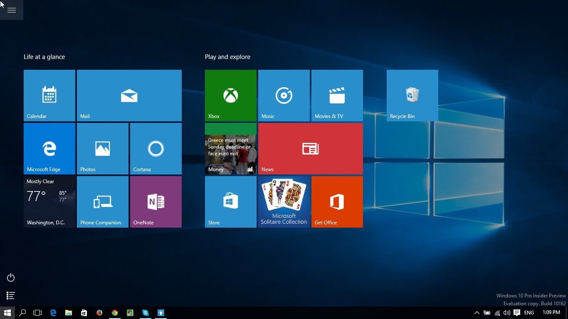Screen dimensions: 568x319
Task: Open the Recycle Bin tile
Action: click(412, 96)
